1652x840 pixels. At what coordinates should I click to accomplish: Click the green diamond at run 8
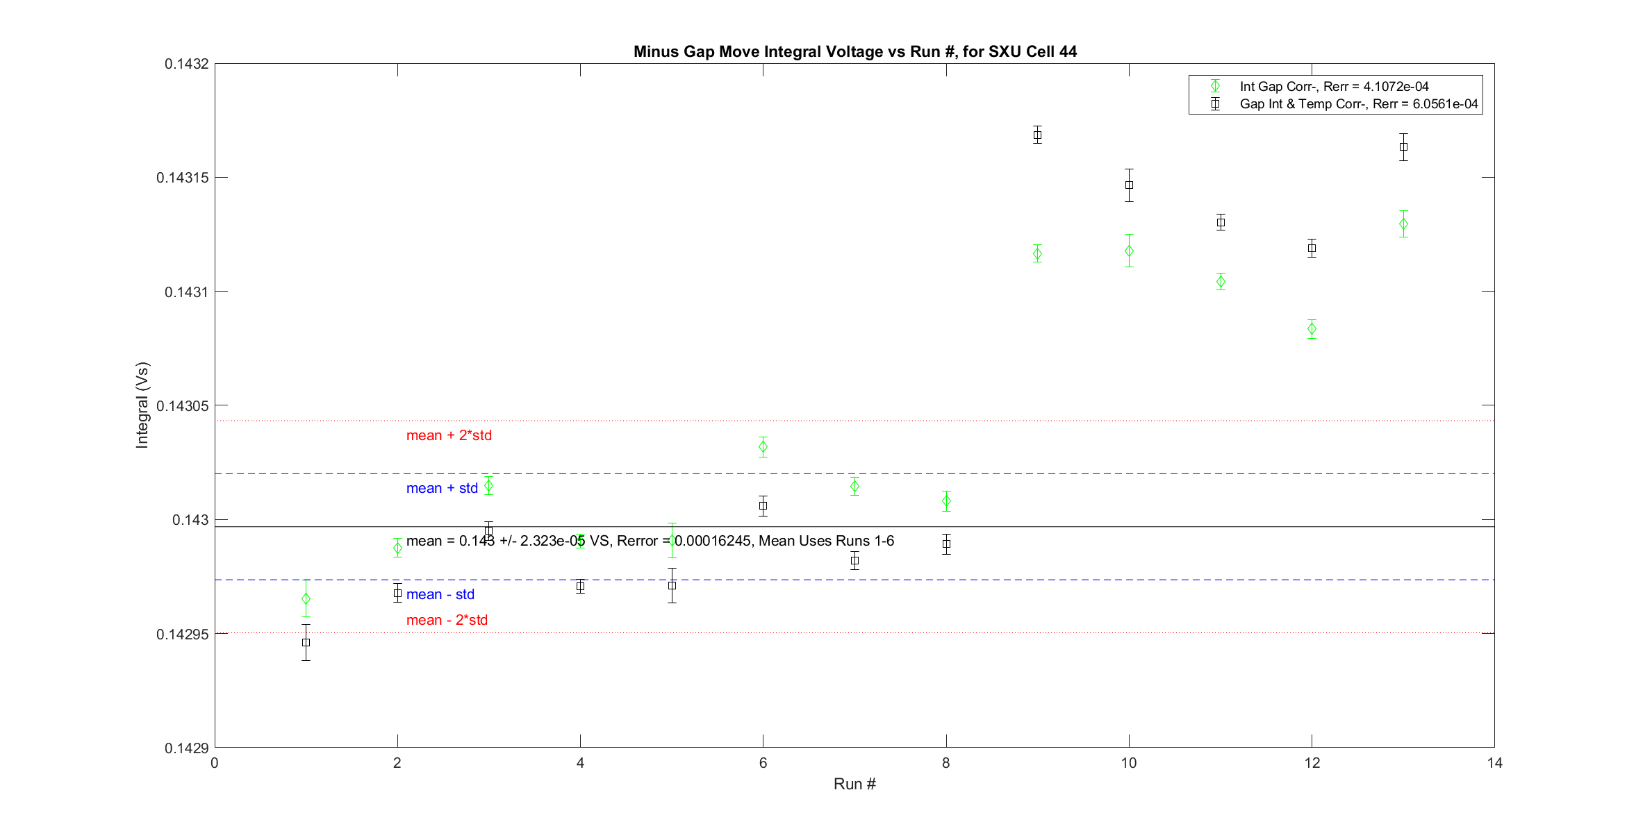point(946,501)
